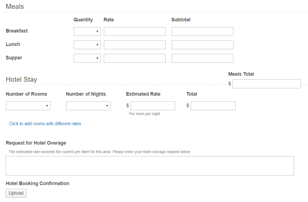Expand the Number of Rooms dropdown
This screenshot has width=308, height=202.
[28, 106]
